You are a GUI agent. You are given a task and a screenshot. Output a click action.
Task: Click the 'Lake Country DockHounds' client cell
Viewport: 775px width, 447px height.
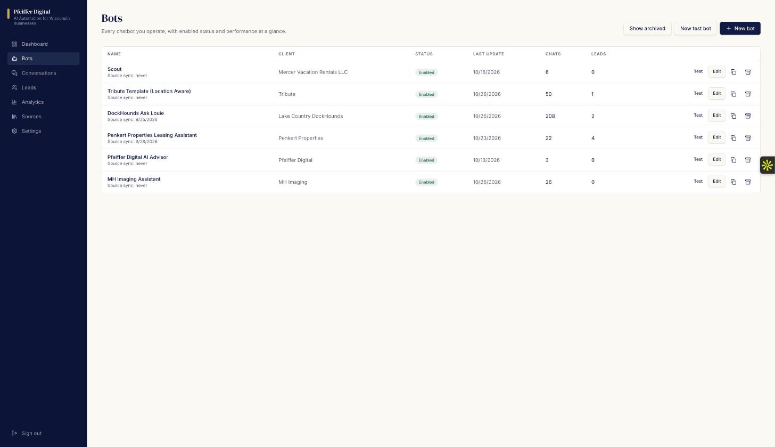point(311,116)
